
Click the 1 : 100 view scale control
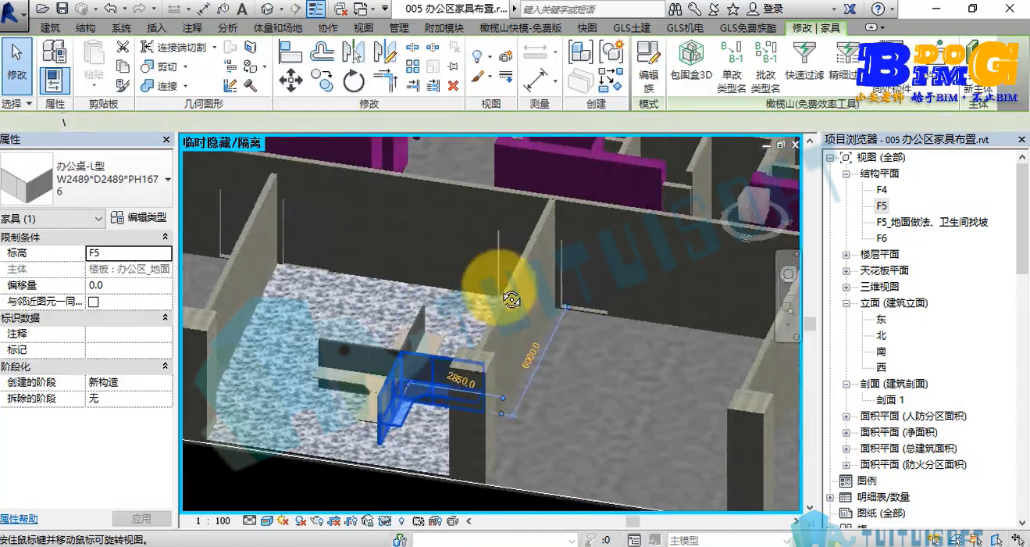pyautogui.click(x=212, y=521)
